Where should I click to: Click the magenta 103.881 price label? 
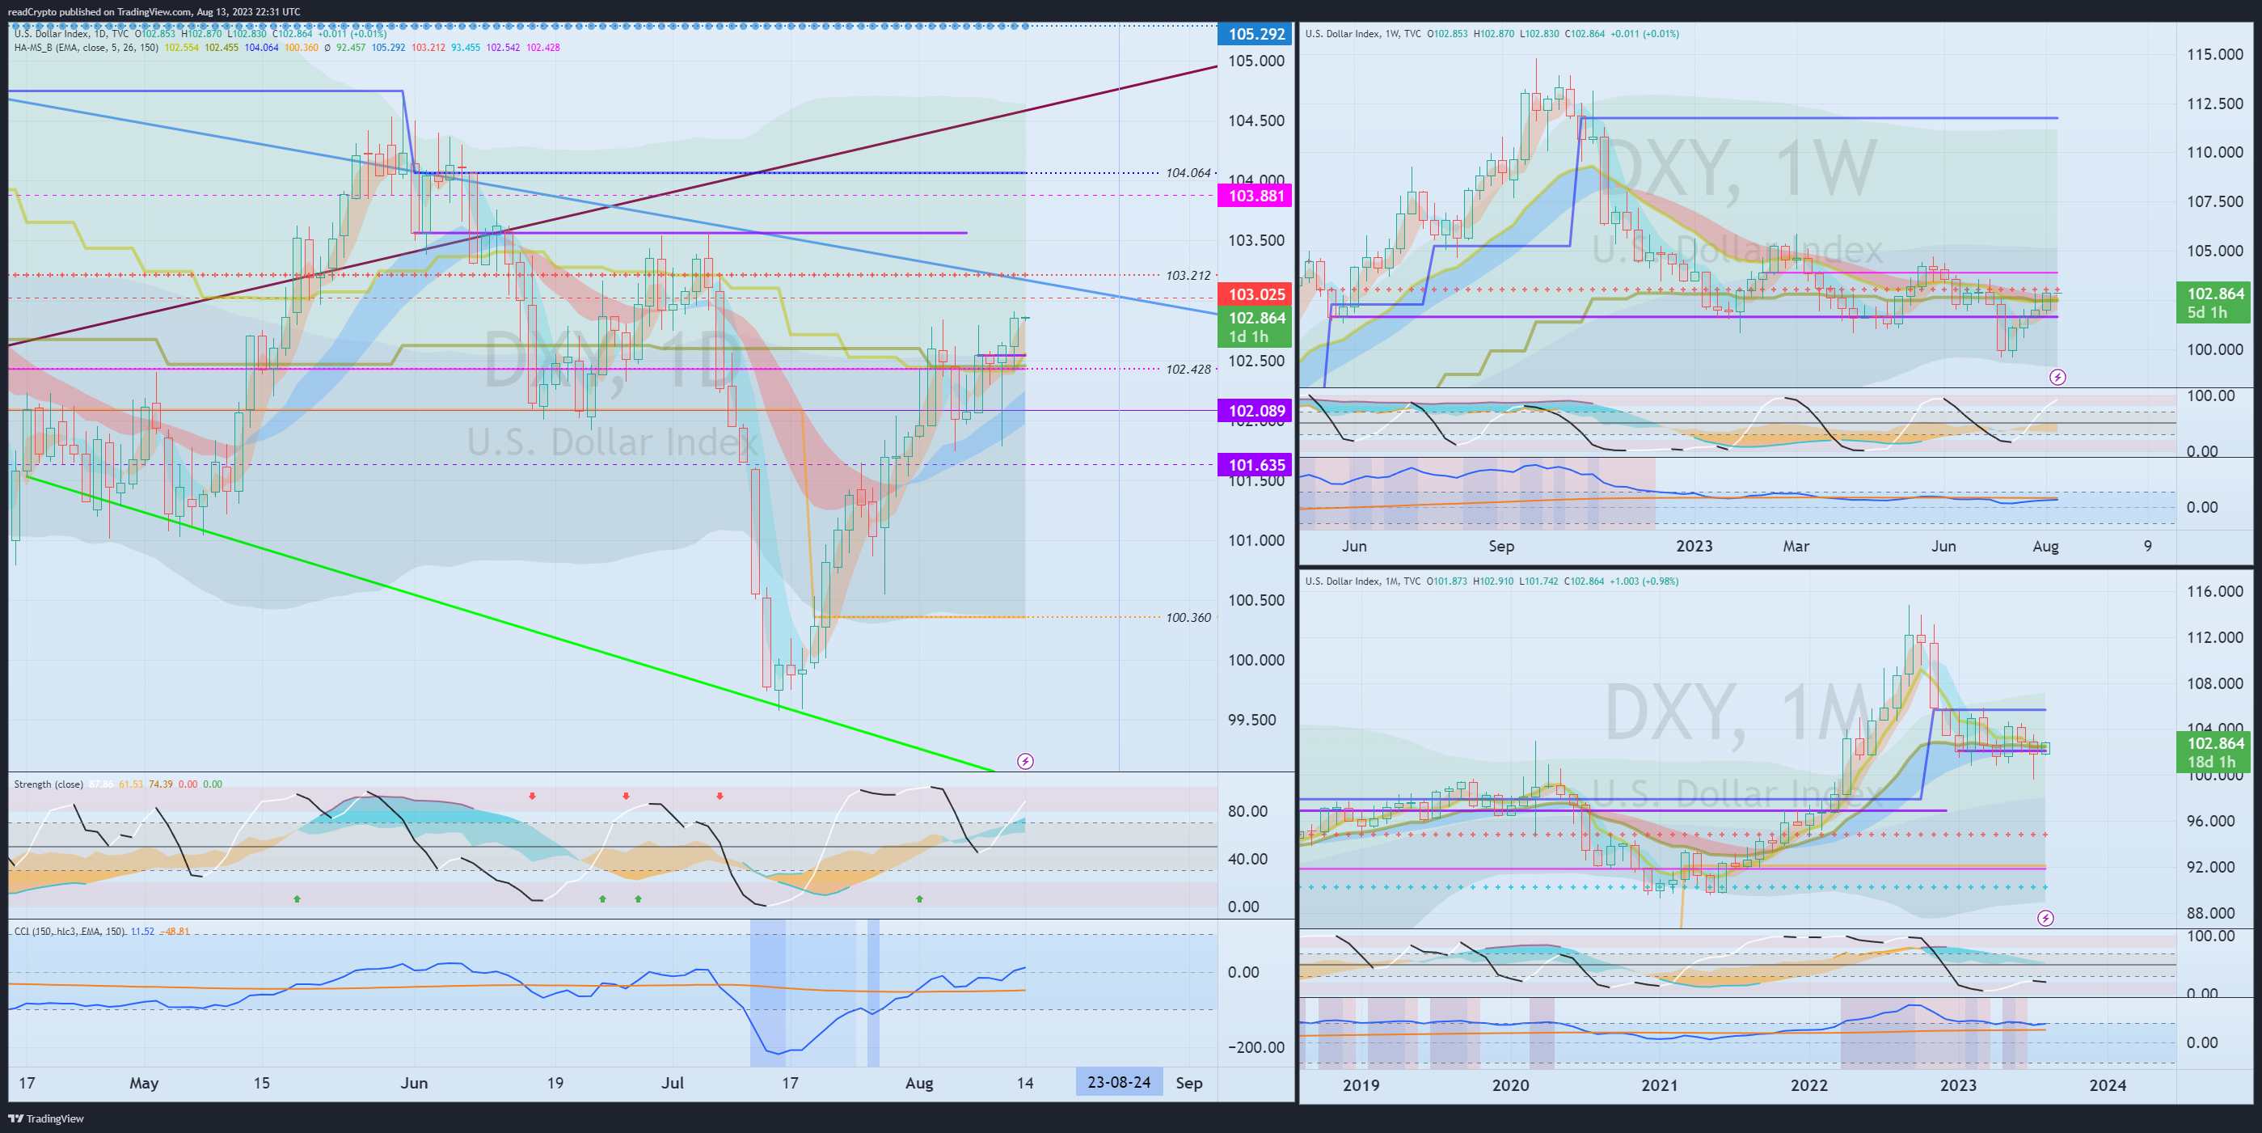coord(1255,196)
